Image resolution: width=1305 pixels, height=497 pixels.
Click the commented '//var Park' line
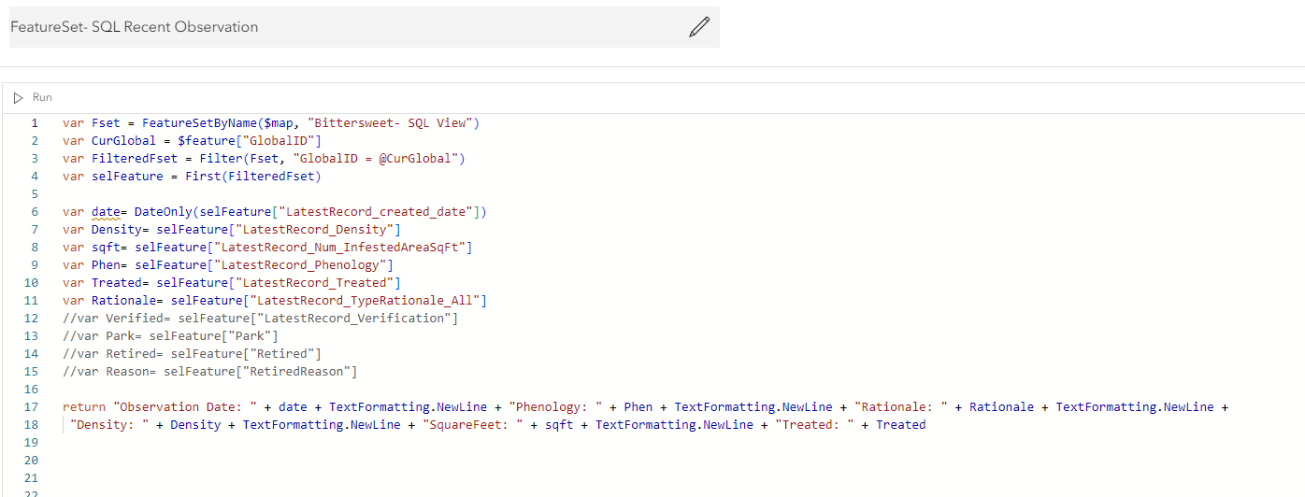tap(170, 336)
